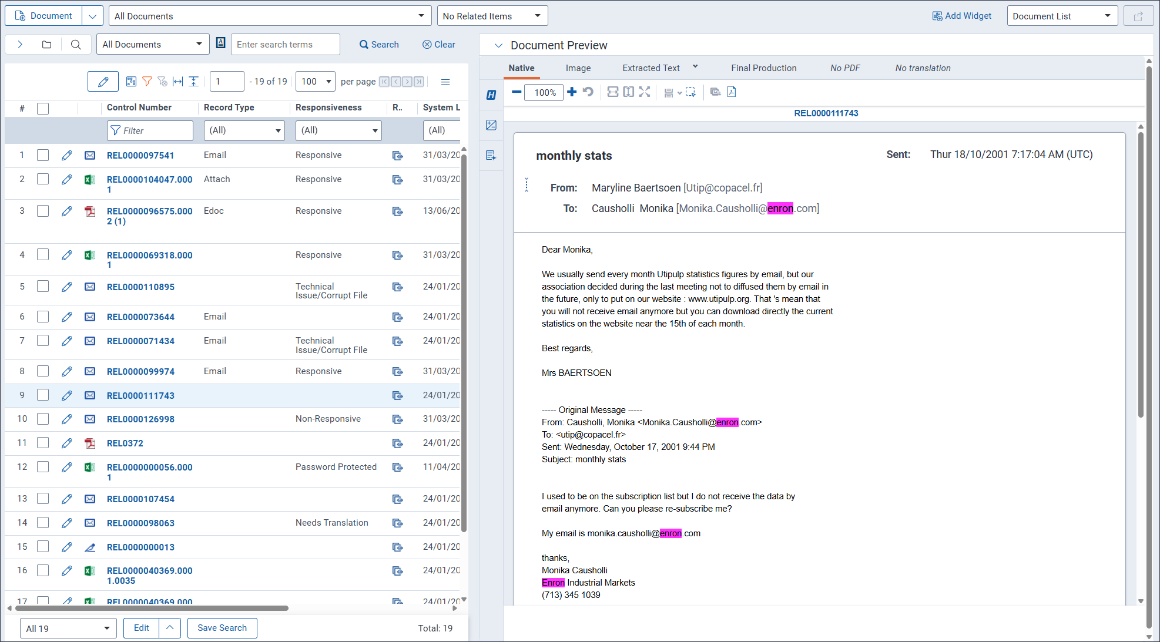The image size is (1160, 642).
Task: Open Responsiveness (All) filter dropdown
Action: point(338,130)
